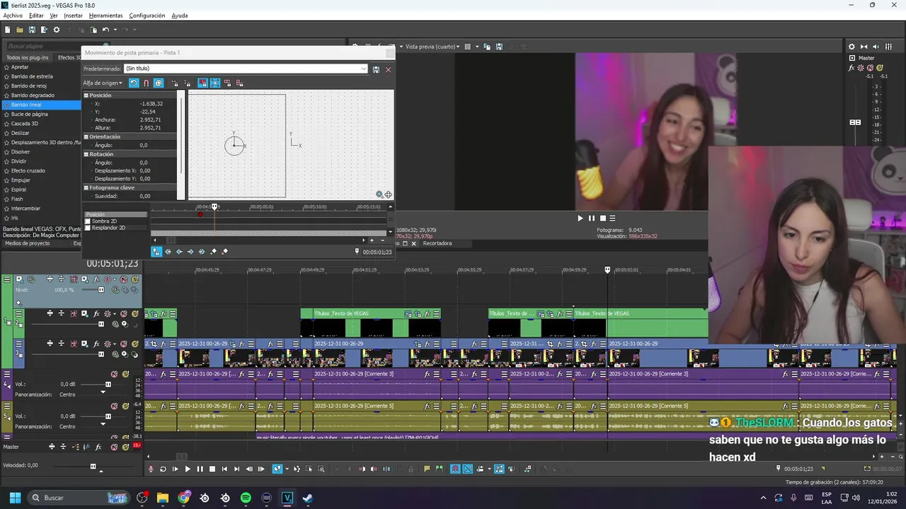Open the edit tool dropdown arrow in transport bar
Viewport: 906px width, 509px height.
[x=287, y=469]
